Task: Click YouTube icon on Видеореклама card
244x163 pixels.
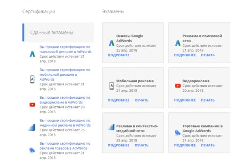Action: tap(178, 86)
